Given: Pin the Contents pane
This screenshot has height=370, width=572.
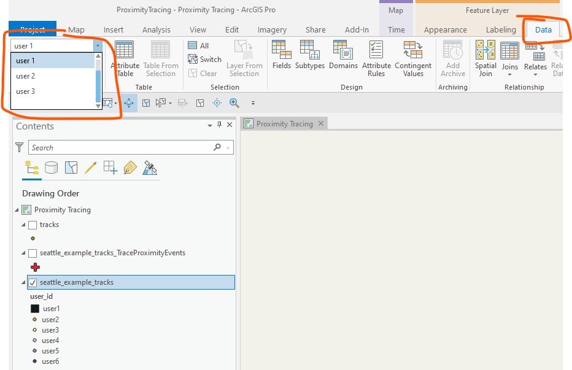Looking at the screenshot, I should 219,125.
